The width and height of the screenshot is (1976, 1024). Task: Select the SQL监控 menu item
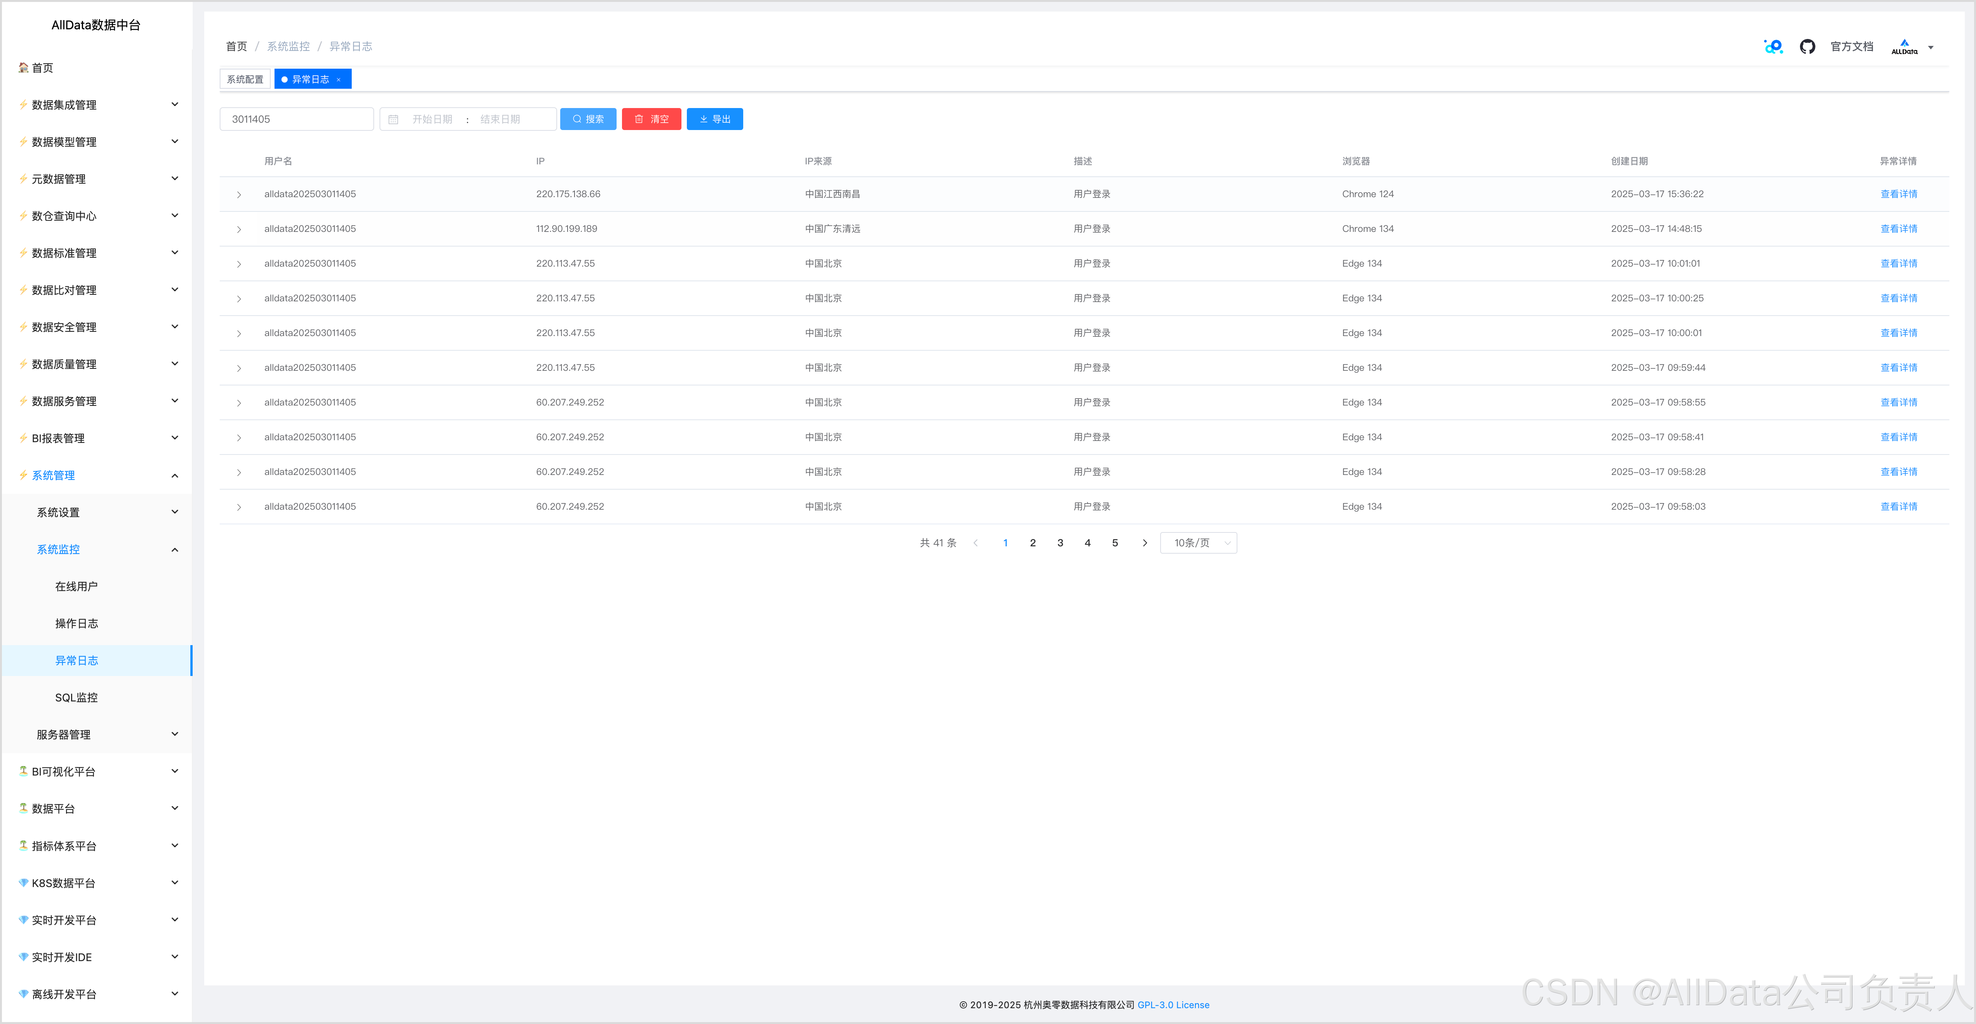(x=76, y=698)
